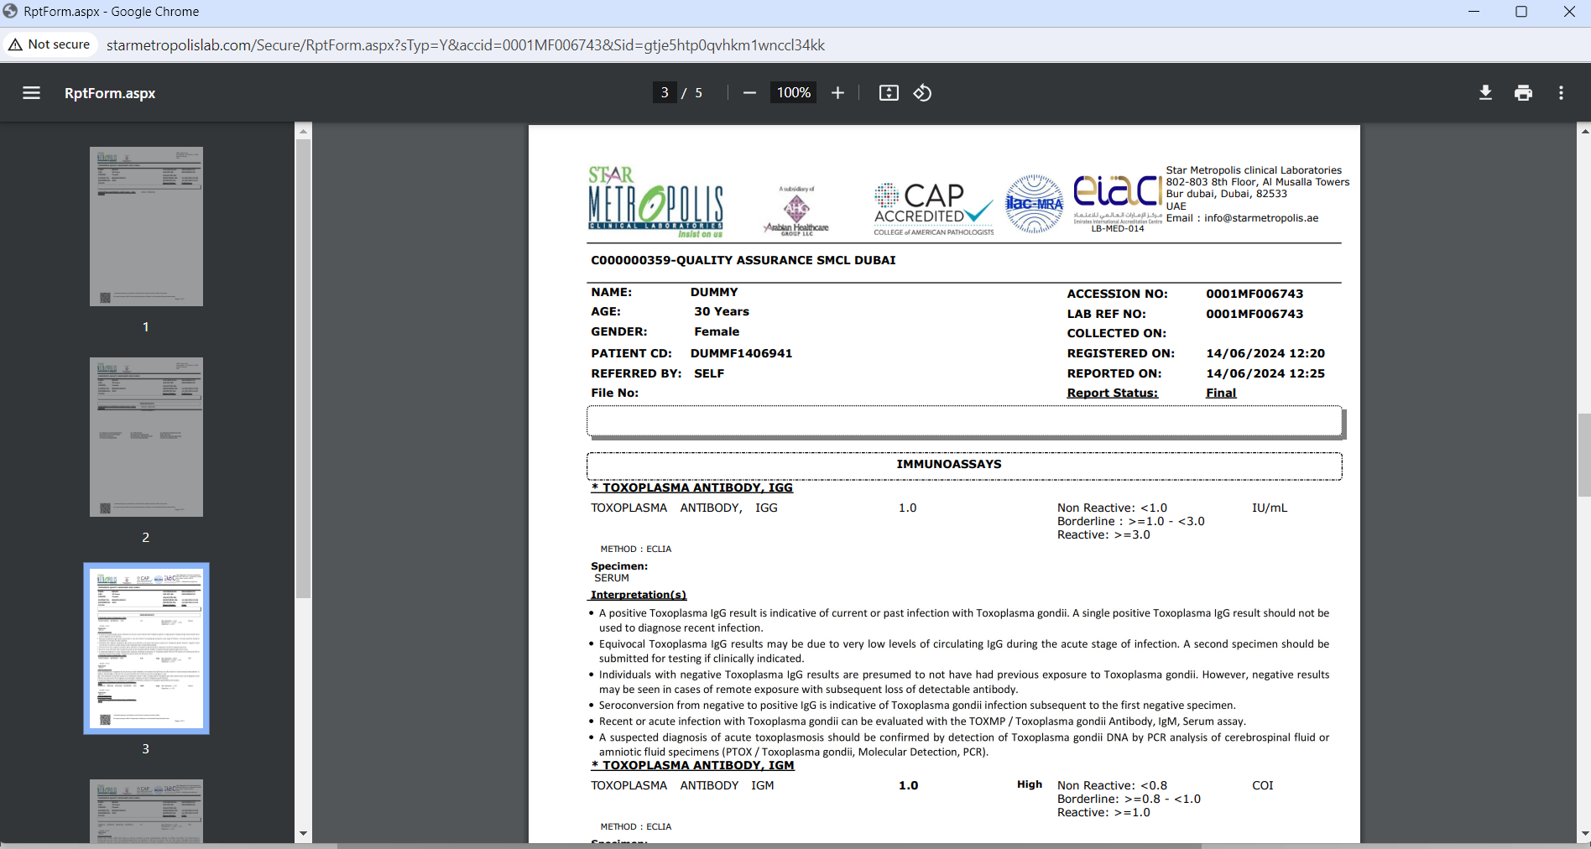Select the page number input field

pyautogui.click(x=665, y=93)
